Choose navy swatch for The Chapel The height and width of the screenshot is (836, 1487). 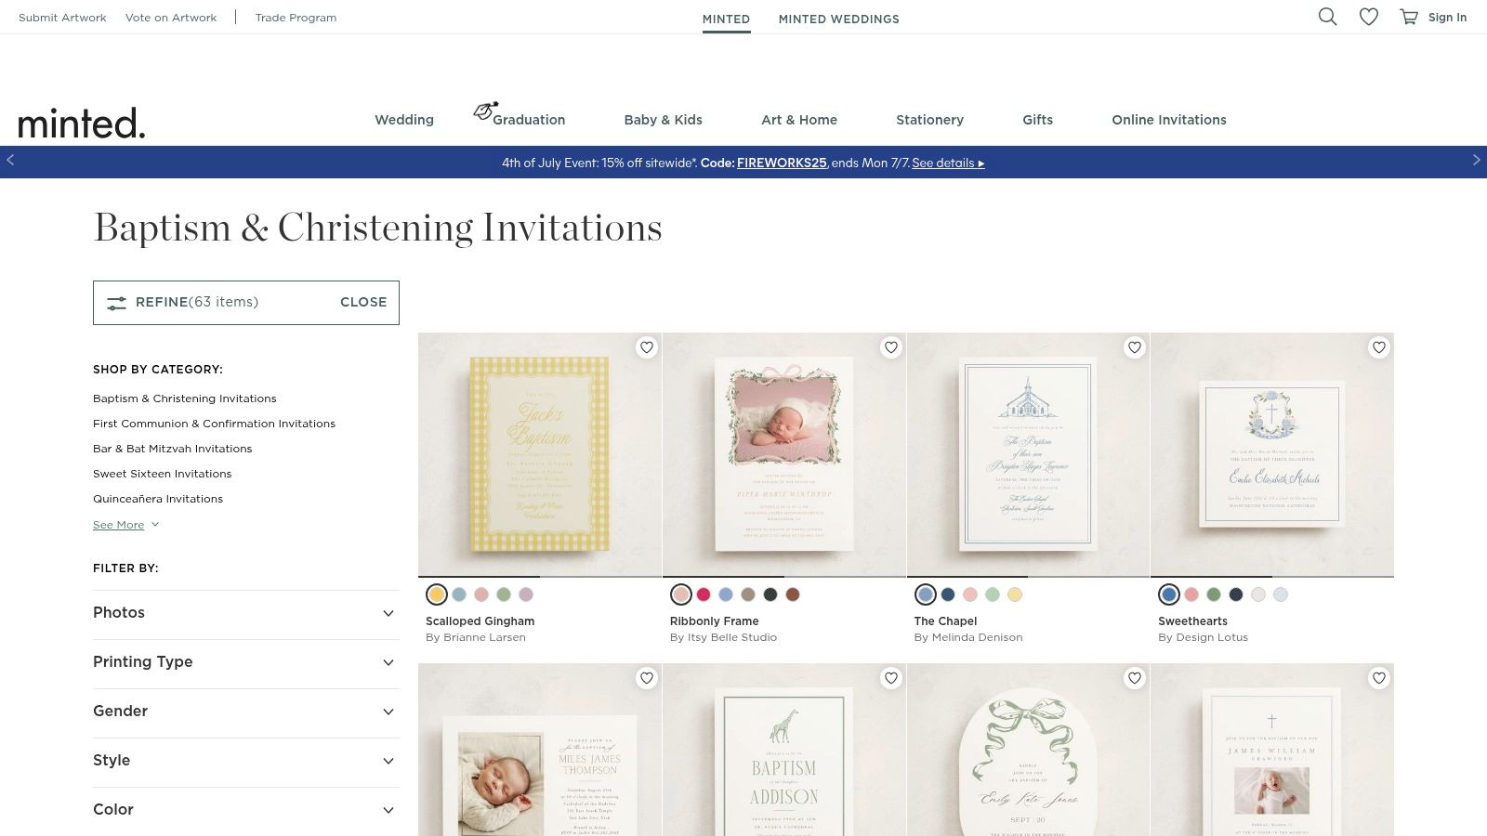(948, 594)
